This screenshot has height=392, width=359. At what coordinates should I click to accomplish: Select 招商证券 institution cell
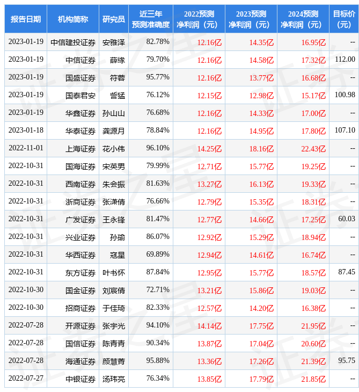tap(73, 308)
